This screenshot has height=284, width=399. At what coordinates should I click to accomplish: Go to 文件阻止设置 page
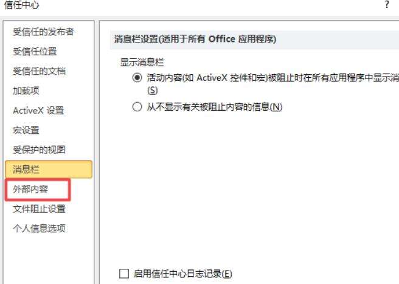click(39, 209)
